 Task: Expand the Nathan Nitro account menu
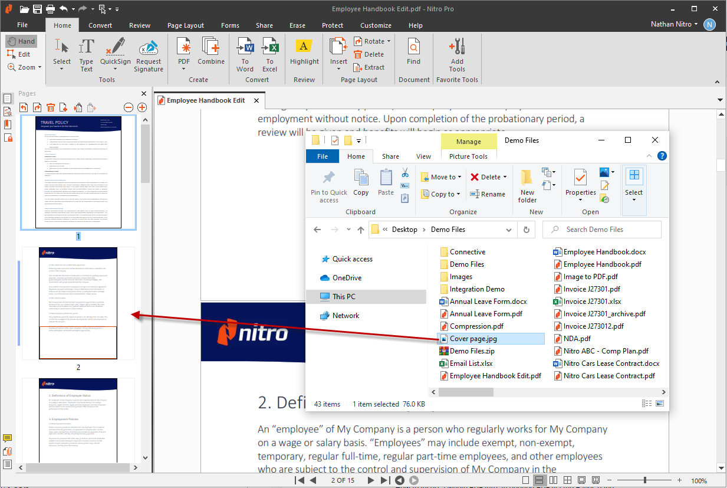coord(696,24)
